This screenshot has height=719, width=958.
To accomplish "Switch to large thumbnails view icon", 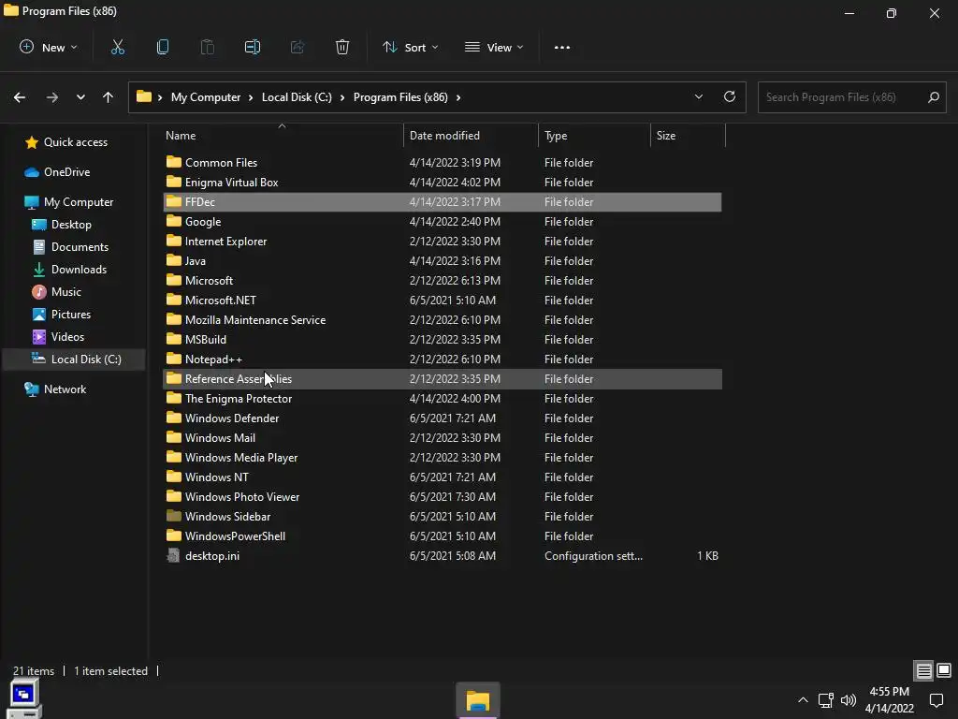I will (x=944, y=670).
